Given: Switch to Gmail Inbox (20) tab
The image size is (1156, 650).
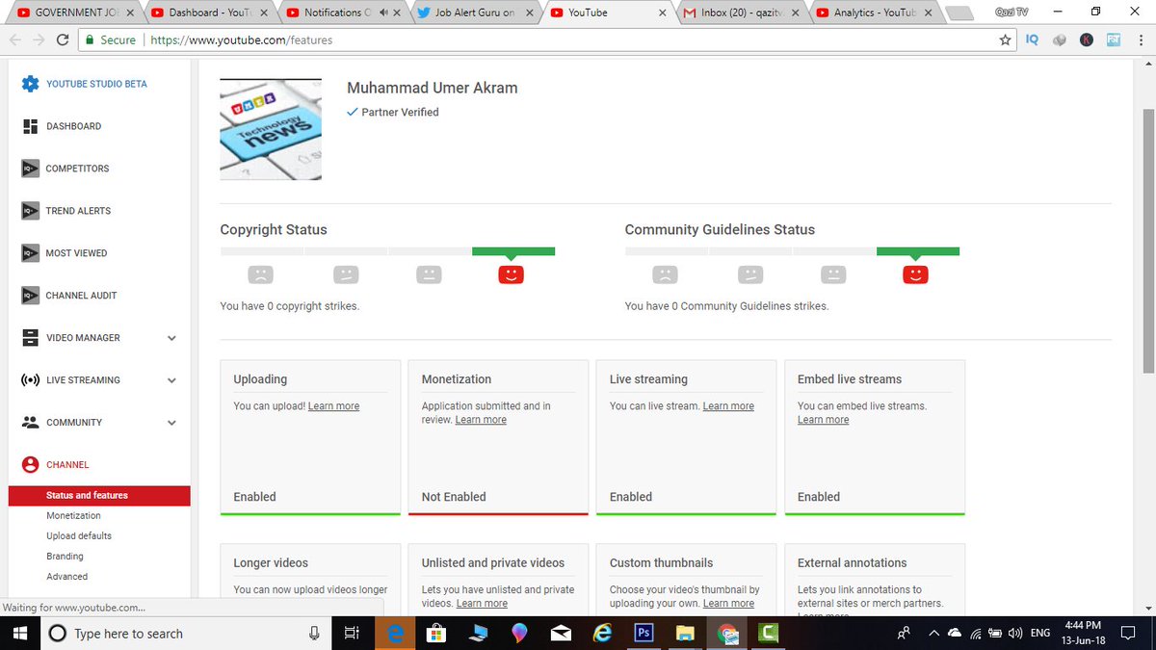Looking at the screenshot, I should coord(742,13).
